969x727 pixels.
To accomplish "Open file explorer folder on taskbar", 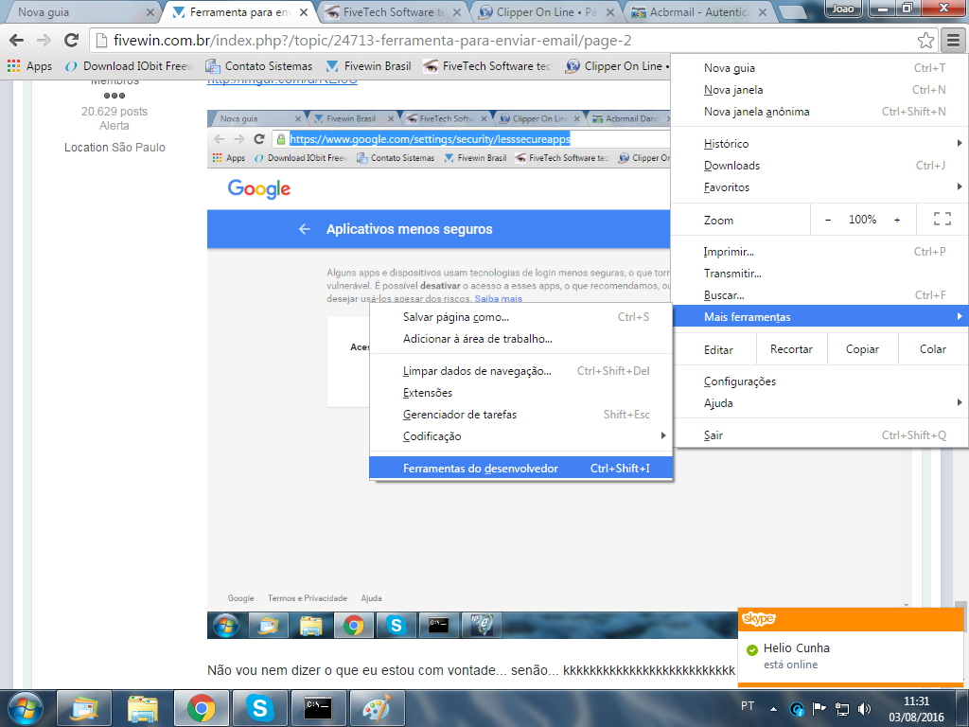I will click(x=143, y=708).
